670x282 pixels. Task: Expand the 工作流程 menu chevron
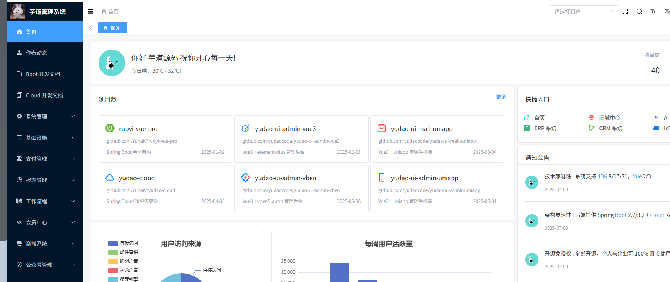tap(73, 201)
